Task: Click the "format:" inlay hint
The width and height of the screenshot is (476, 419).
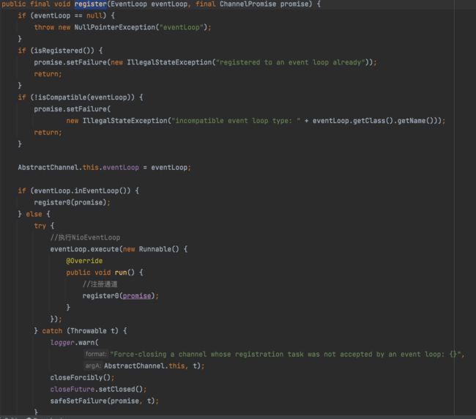Action: tap(96, 355)
